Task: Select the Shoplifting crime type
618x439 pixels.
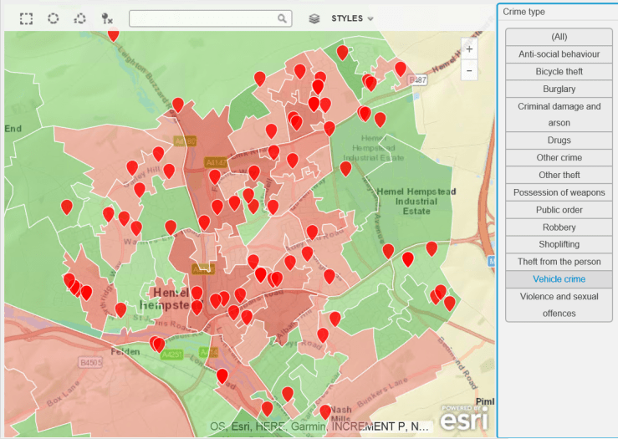Action: point(559,244)
